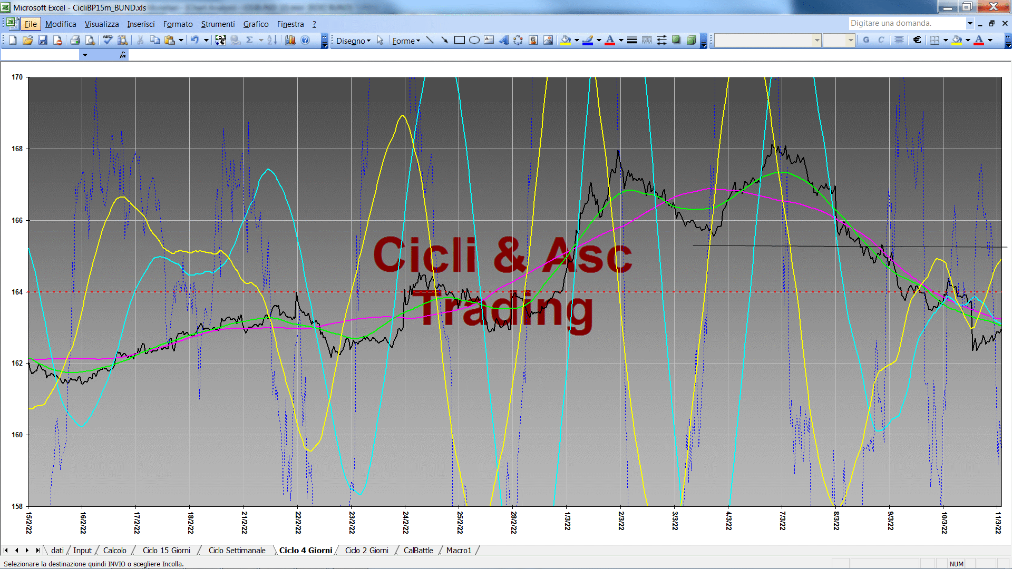1012x569 pixels.
Task: Insert Clip Art
Action: (533, 40)
